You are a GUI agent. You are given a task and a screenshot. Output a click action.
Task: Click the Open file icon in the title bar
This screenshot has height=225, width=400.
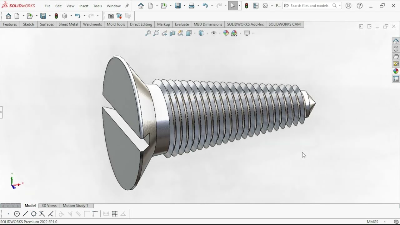coord(163,6)
